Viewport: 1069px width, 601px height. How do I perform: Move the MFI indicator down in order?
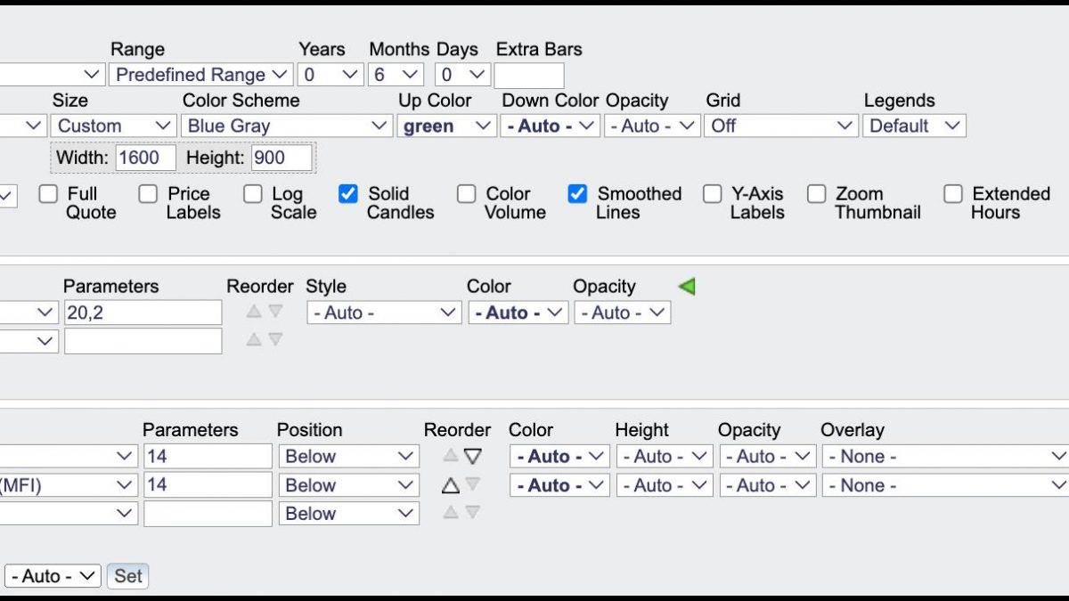pos(473,484)
